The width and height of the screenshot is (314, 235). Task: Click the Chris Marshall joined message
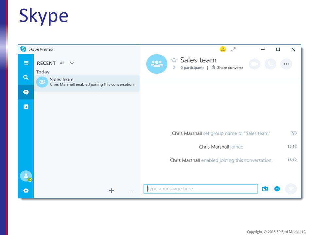[x=221, y=147]
